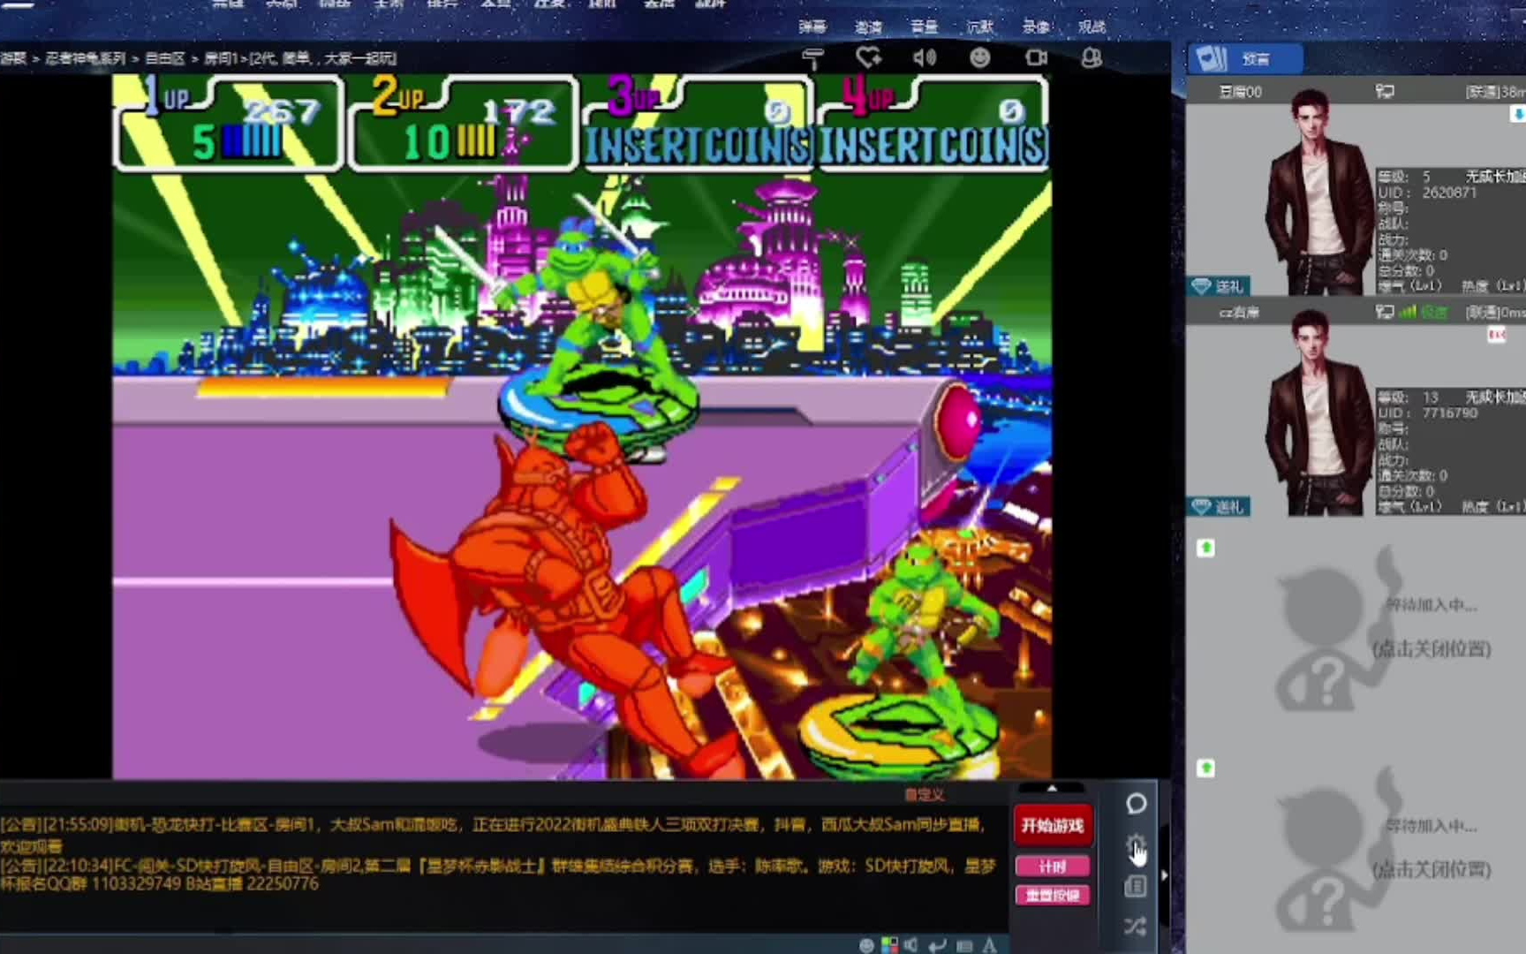Click 送礼 gift button under the second player

pyautogui.click(x=1219, y=507)
